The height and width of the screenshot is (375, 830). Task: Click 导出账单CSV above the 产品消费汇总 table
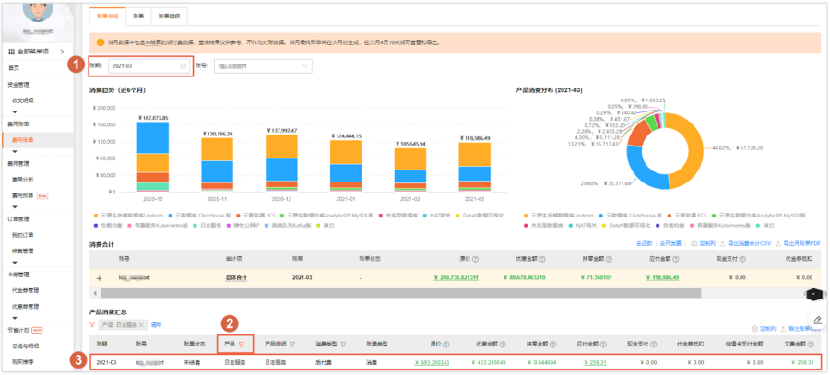click(x=802, y=328)
